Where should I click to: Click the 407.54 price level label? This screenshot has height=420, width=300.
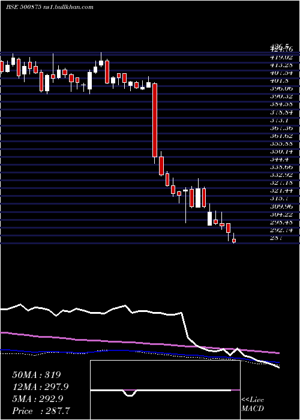point(282,73)
